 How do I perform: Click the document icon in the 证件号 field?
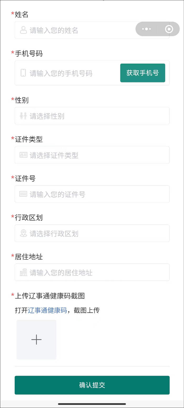coord(23,194)
